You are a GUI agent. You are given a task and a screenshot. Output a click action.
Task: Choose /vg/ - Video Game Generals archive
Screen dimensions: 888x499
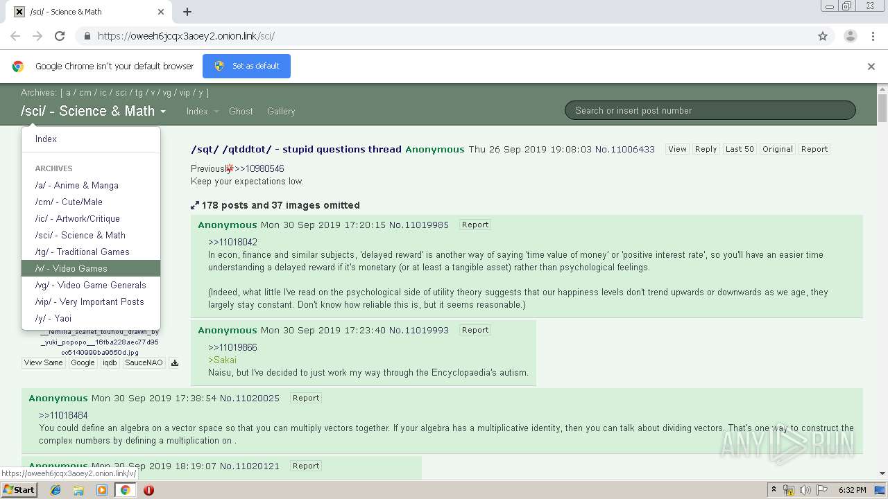click(x=91, y=285)
